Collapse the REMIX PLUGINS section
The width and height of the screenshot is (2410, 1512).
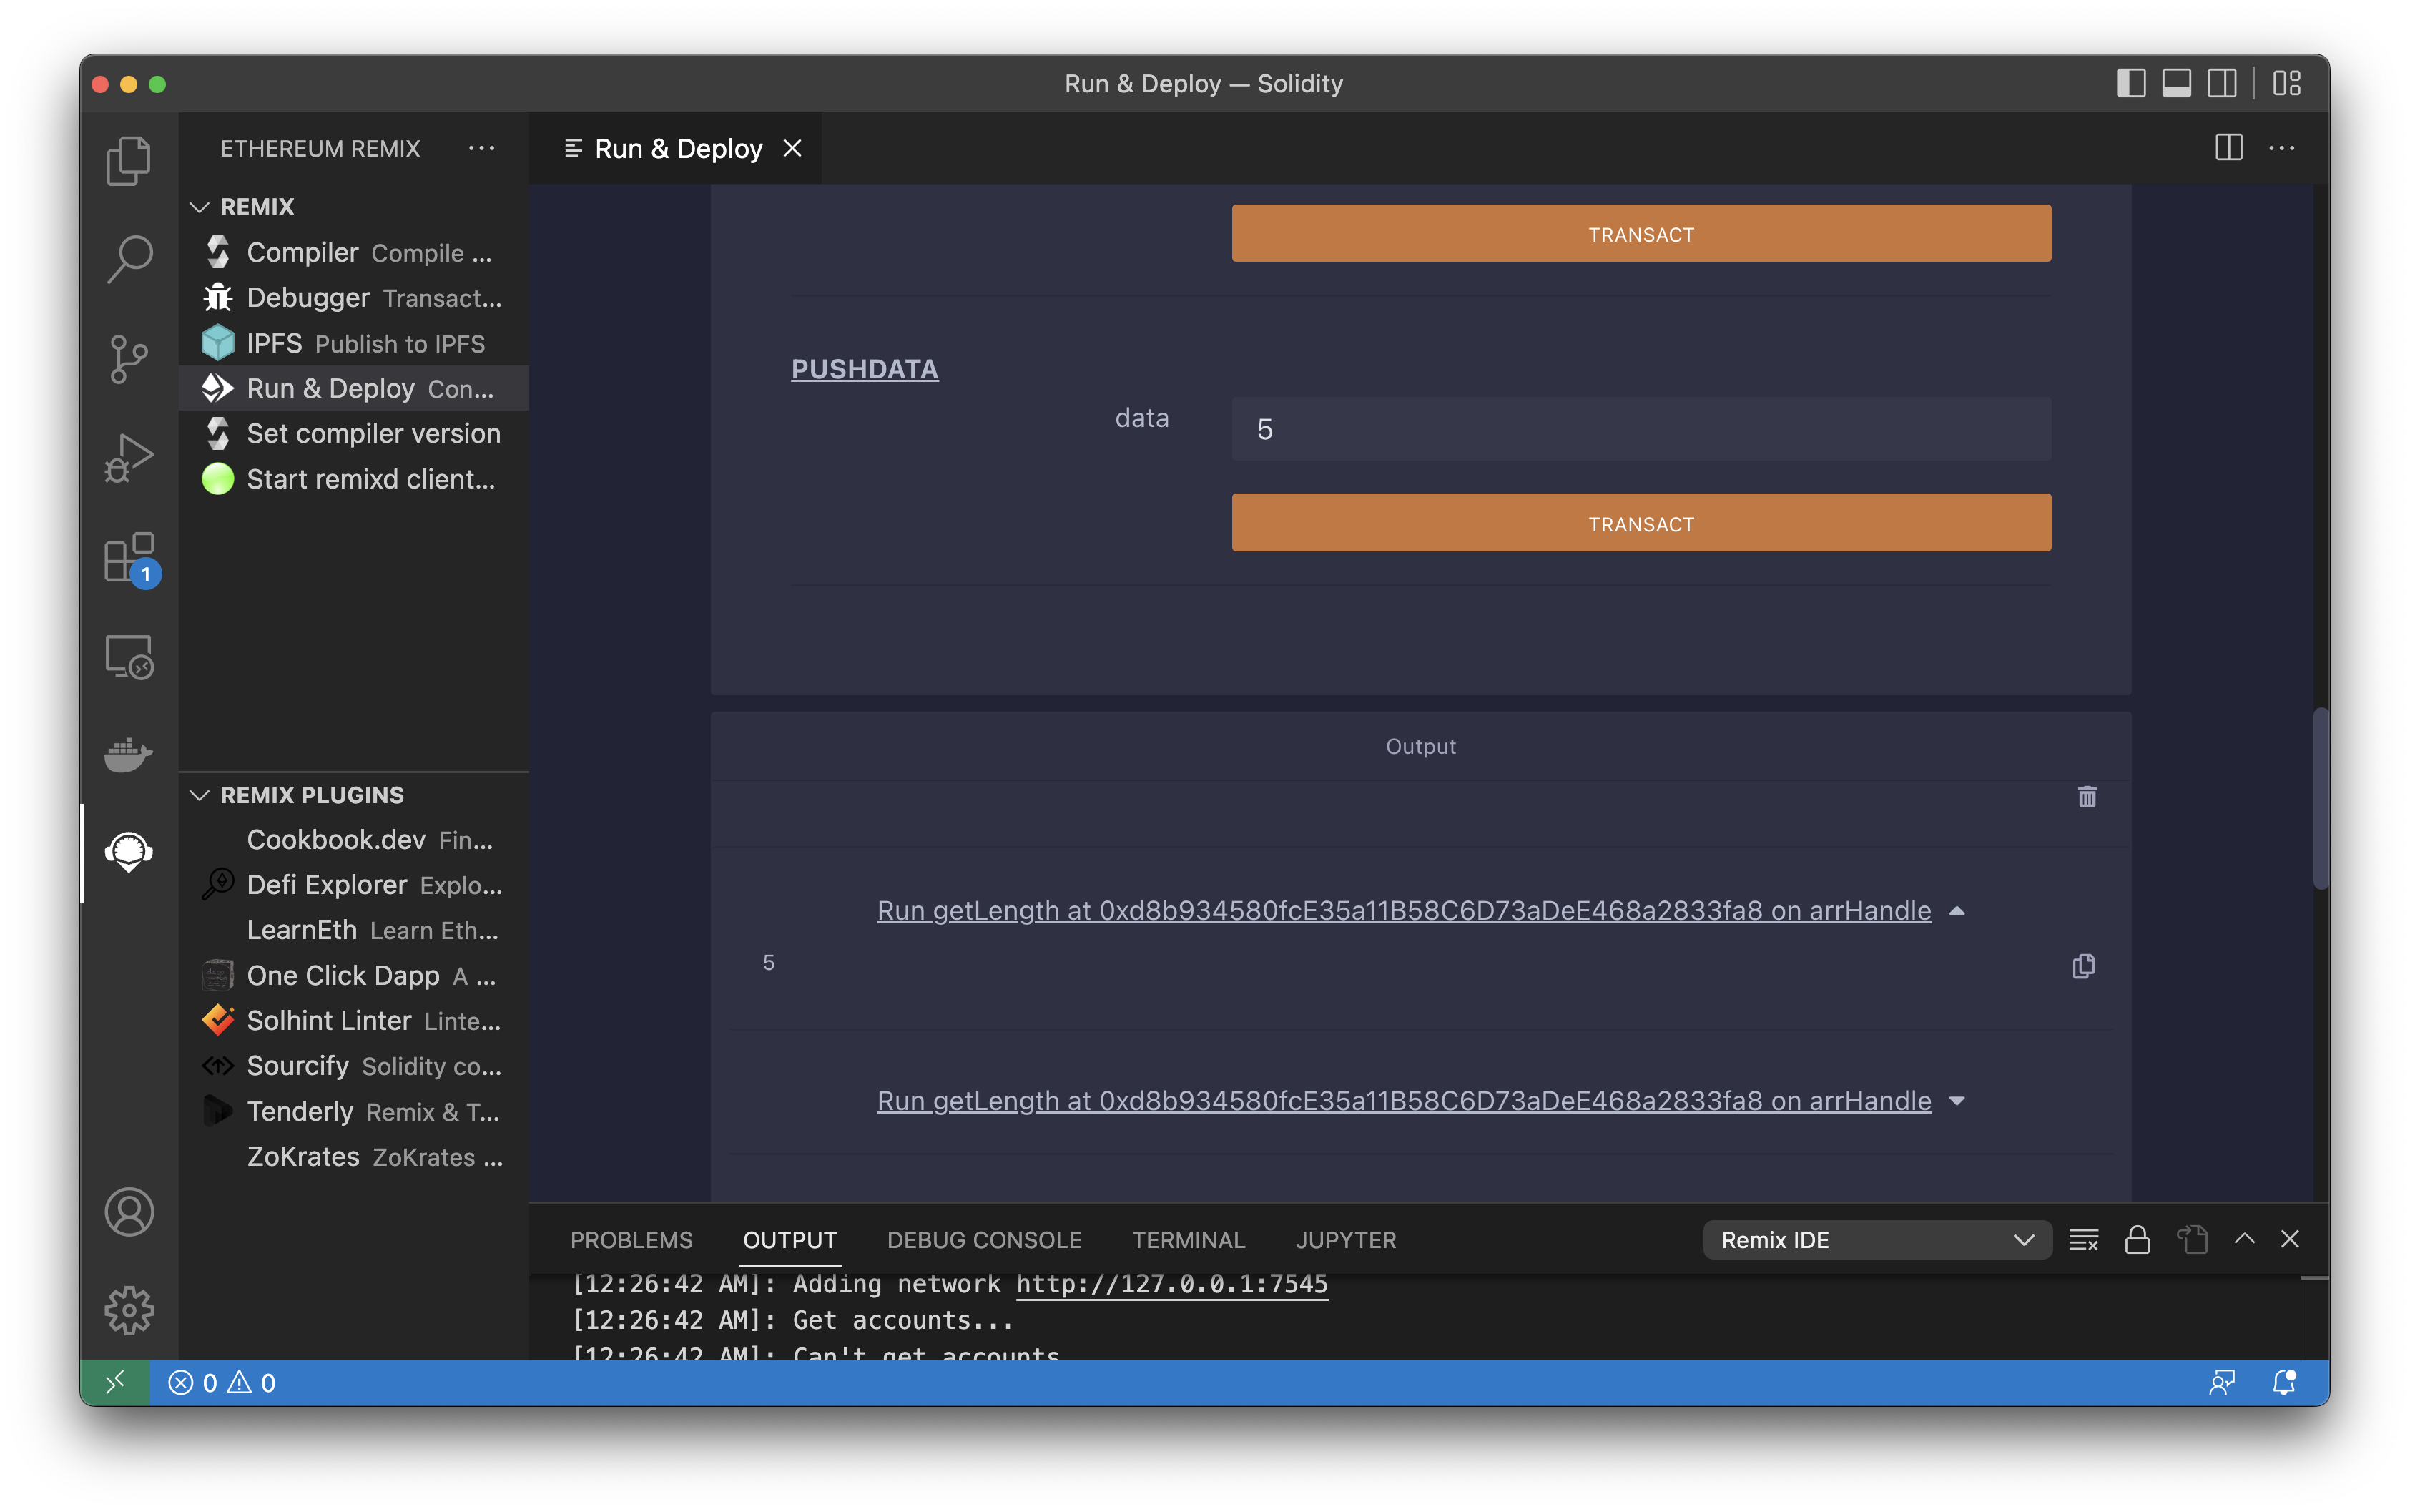[x=200, y=795]
